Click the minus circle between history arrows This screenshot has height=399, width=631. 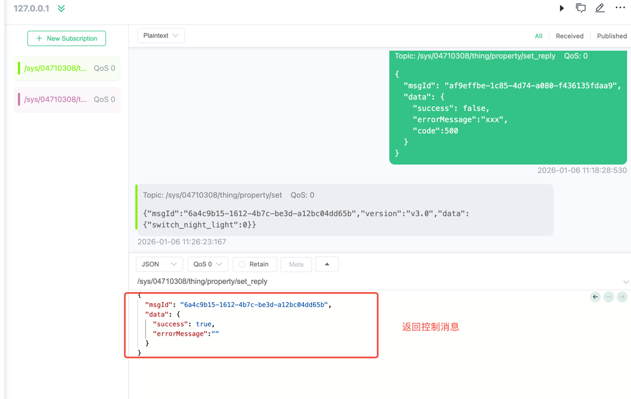tap(608, 297)
